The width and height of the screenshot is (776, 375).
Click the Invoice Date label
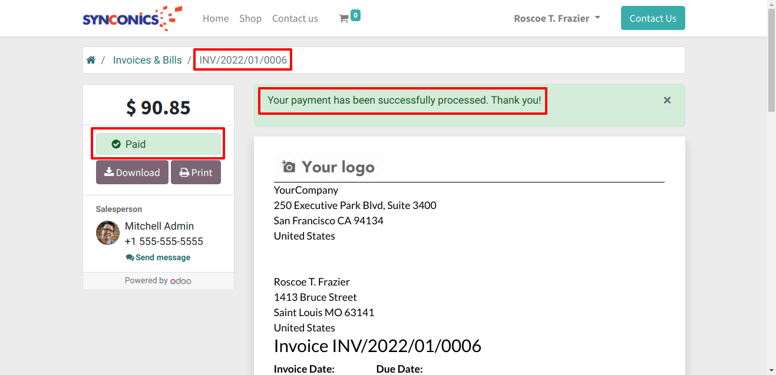pos(304,369)
